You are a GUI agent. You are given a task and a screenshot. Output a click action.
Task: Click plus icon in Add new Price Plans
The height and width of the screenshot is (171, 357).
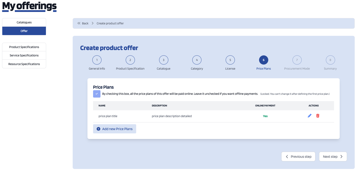coord(98,129)
